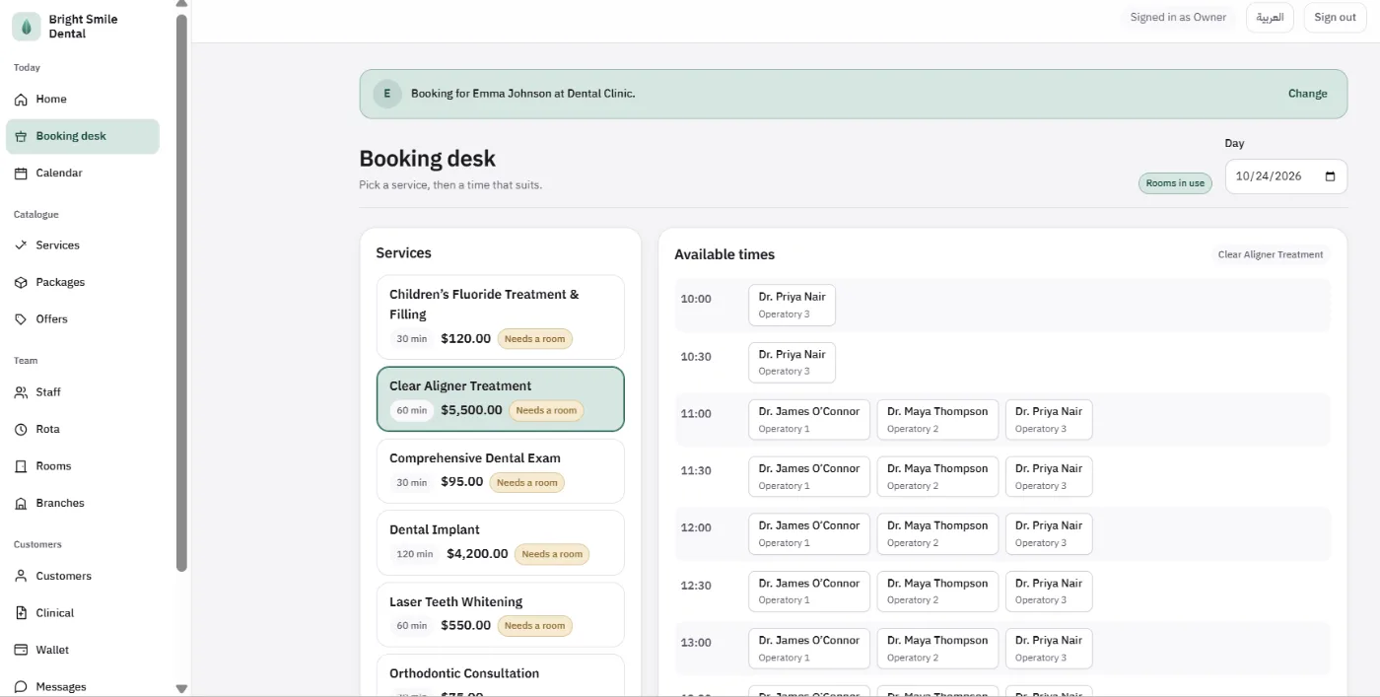This screenshot has height=697, width=1380.
Task: Click the sidebar vertical scrollbar thumb
Action: coord(181,292)
